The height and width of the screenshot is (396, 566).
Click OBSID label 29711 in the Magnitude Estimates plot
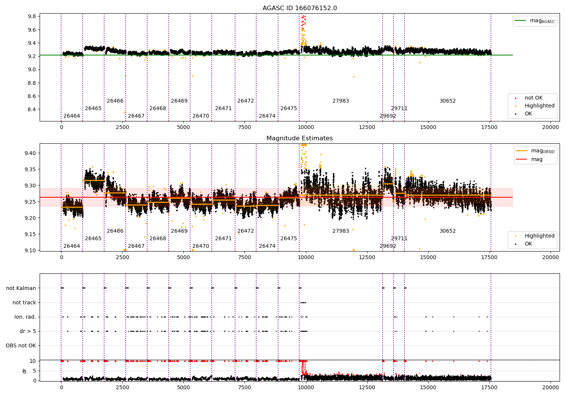coord(399,239)
